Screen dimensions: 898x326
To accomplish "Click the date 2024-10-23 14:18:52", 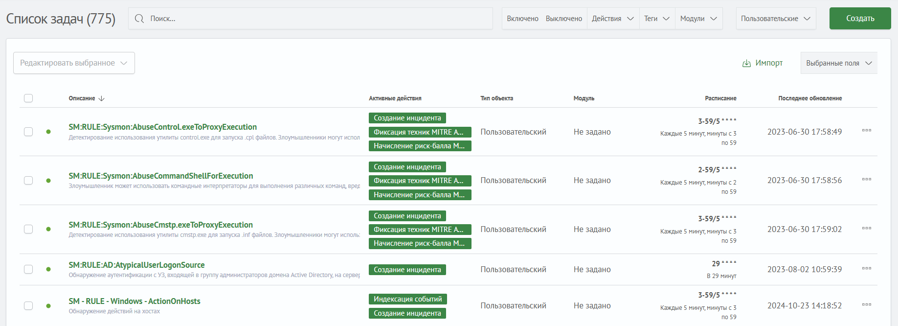I will click(805, 305).
